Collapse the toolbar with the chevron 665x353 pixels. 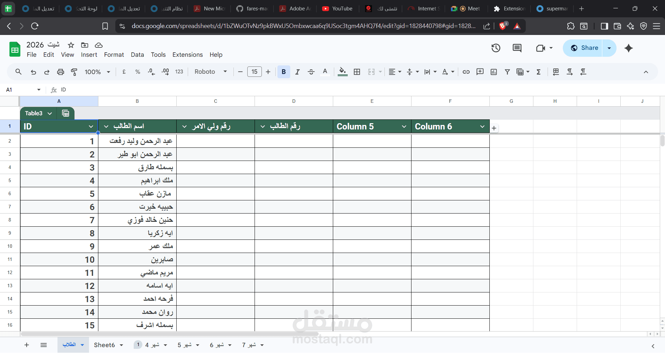[x=646, y=72]
